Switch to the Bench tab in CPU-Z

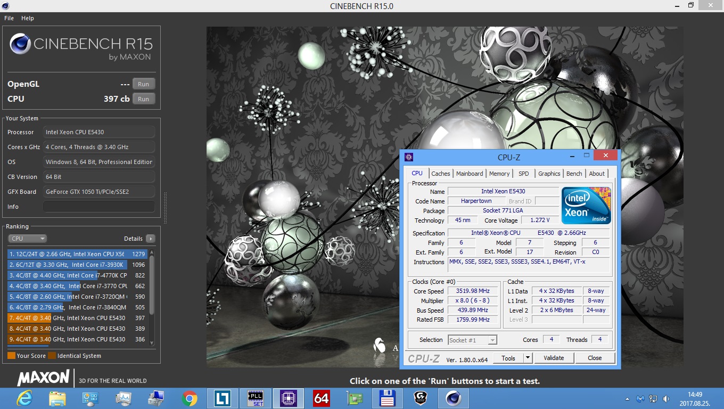(574, 173)
